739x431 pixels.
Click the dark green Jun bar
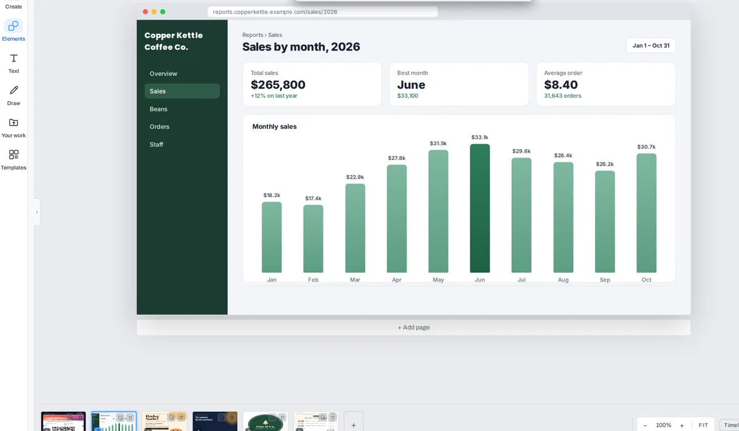coord(480,208)
